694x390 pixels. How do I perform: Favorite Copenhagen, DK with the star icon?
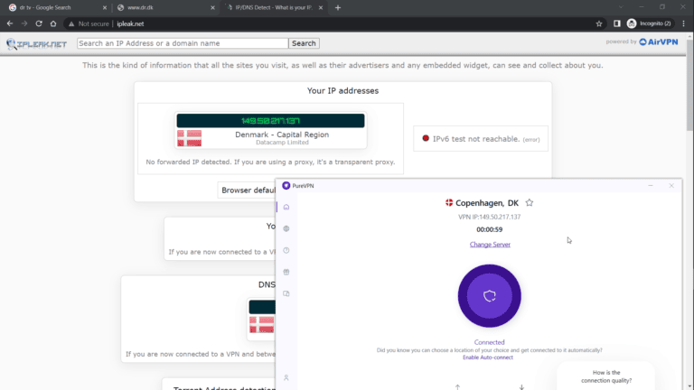530,202
